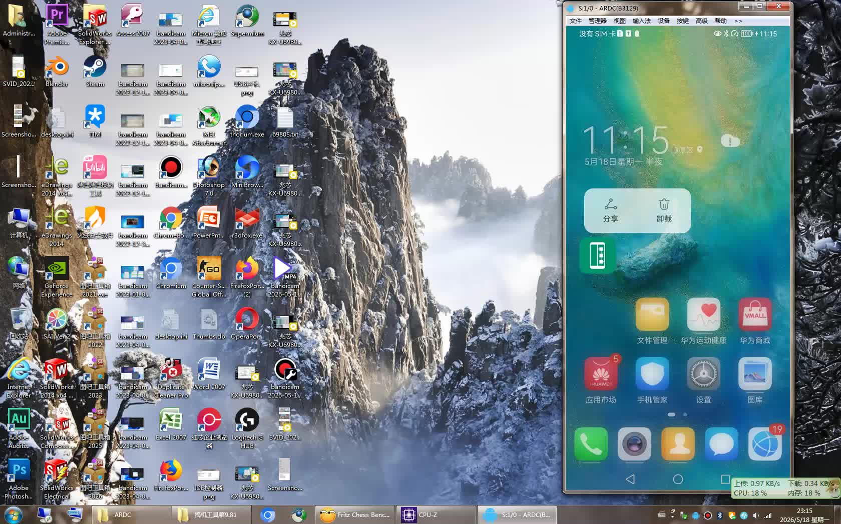Open 应用市场 Huawei AppGallery
Viewport: 841px width, 524px height.
tap(601, 380)
